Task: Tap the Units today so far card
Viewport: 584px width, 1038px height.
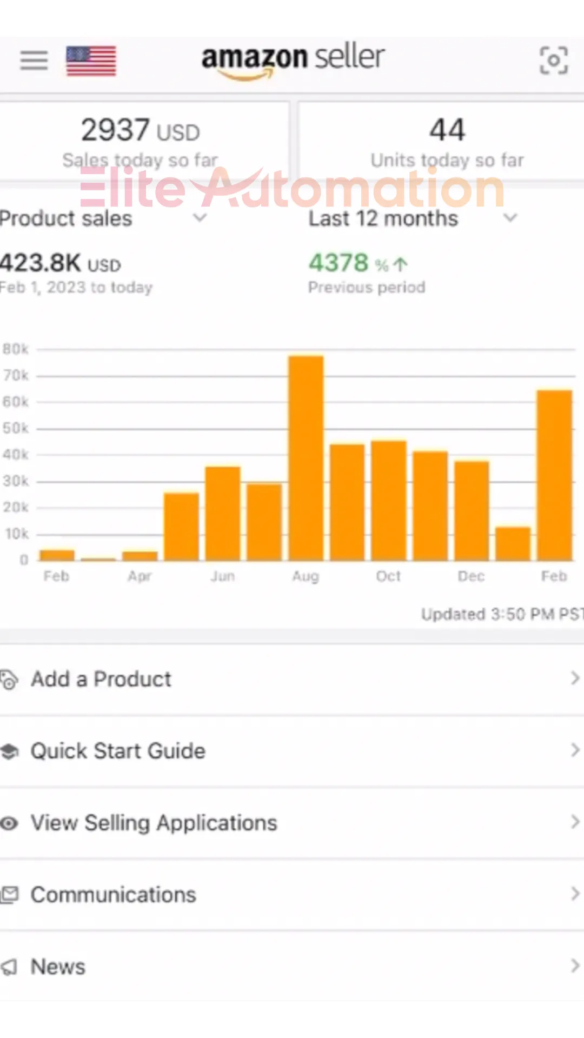Action: [x=441, y=141]
